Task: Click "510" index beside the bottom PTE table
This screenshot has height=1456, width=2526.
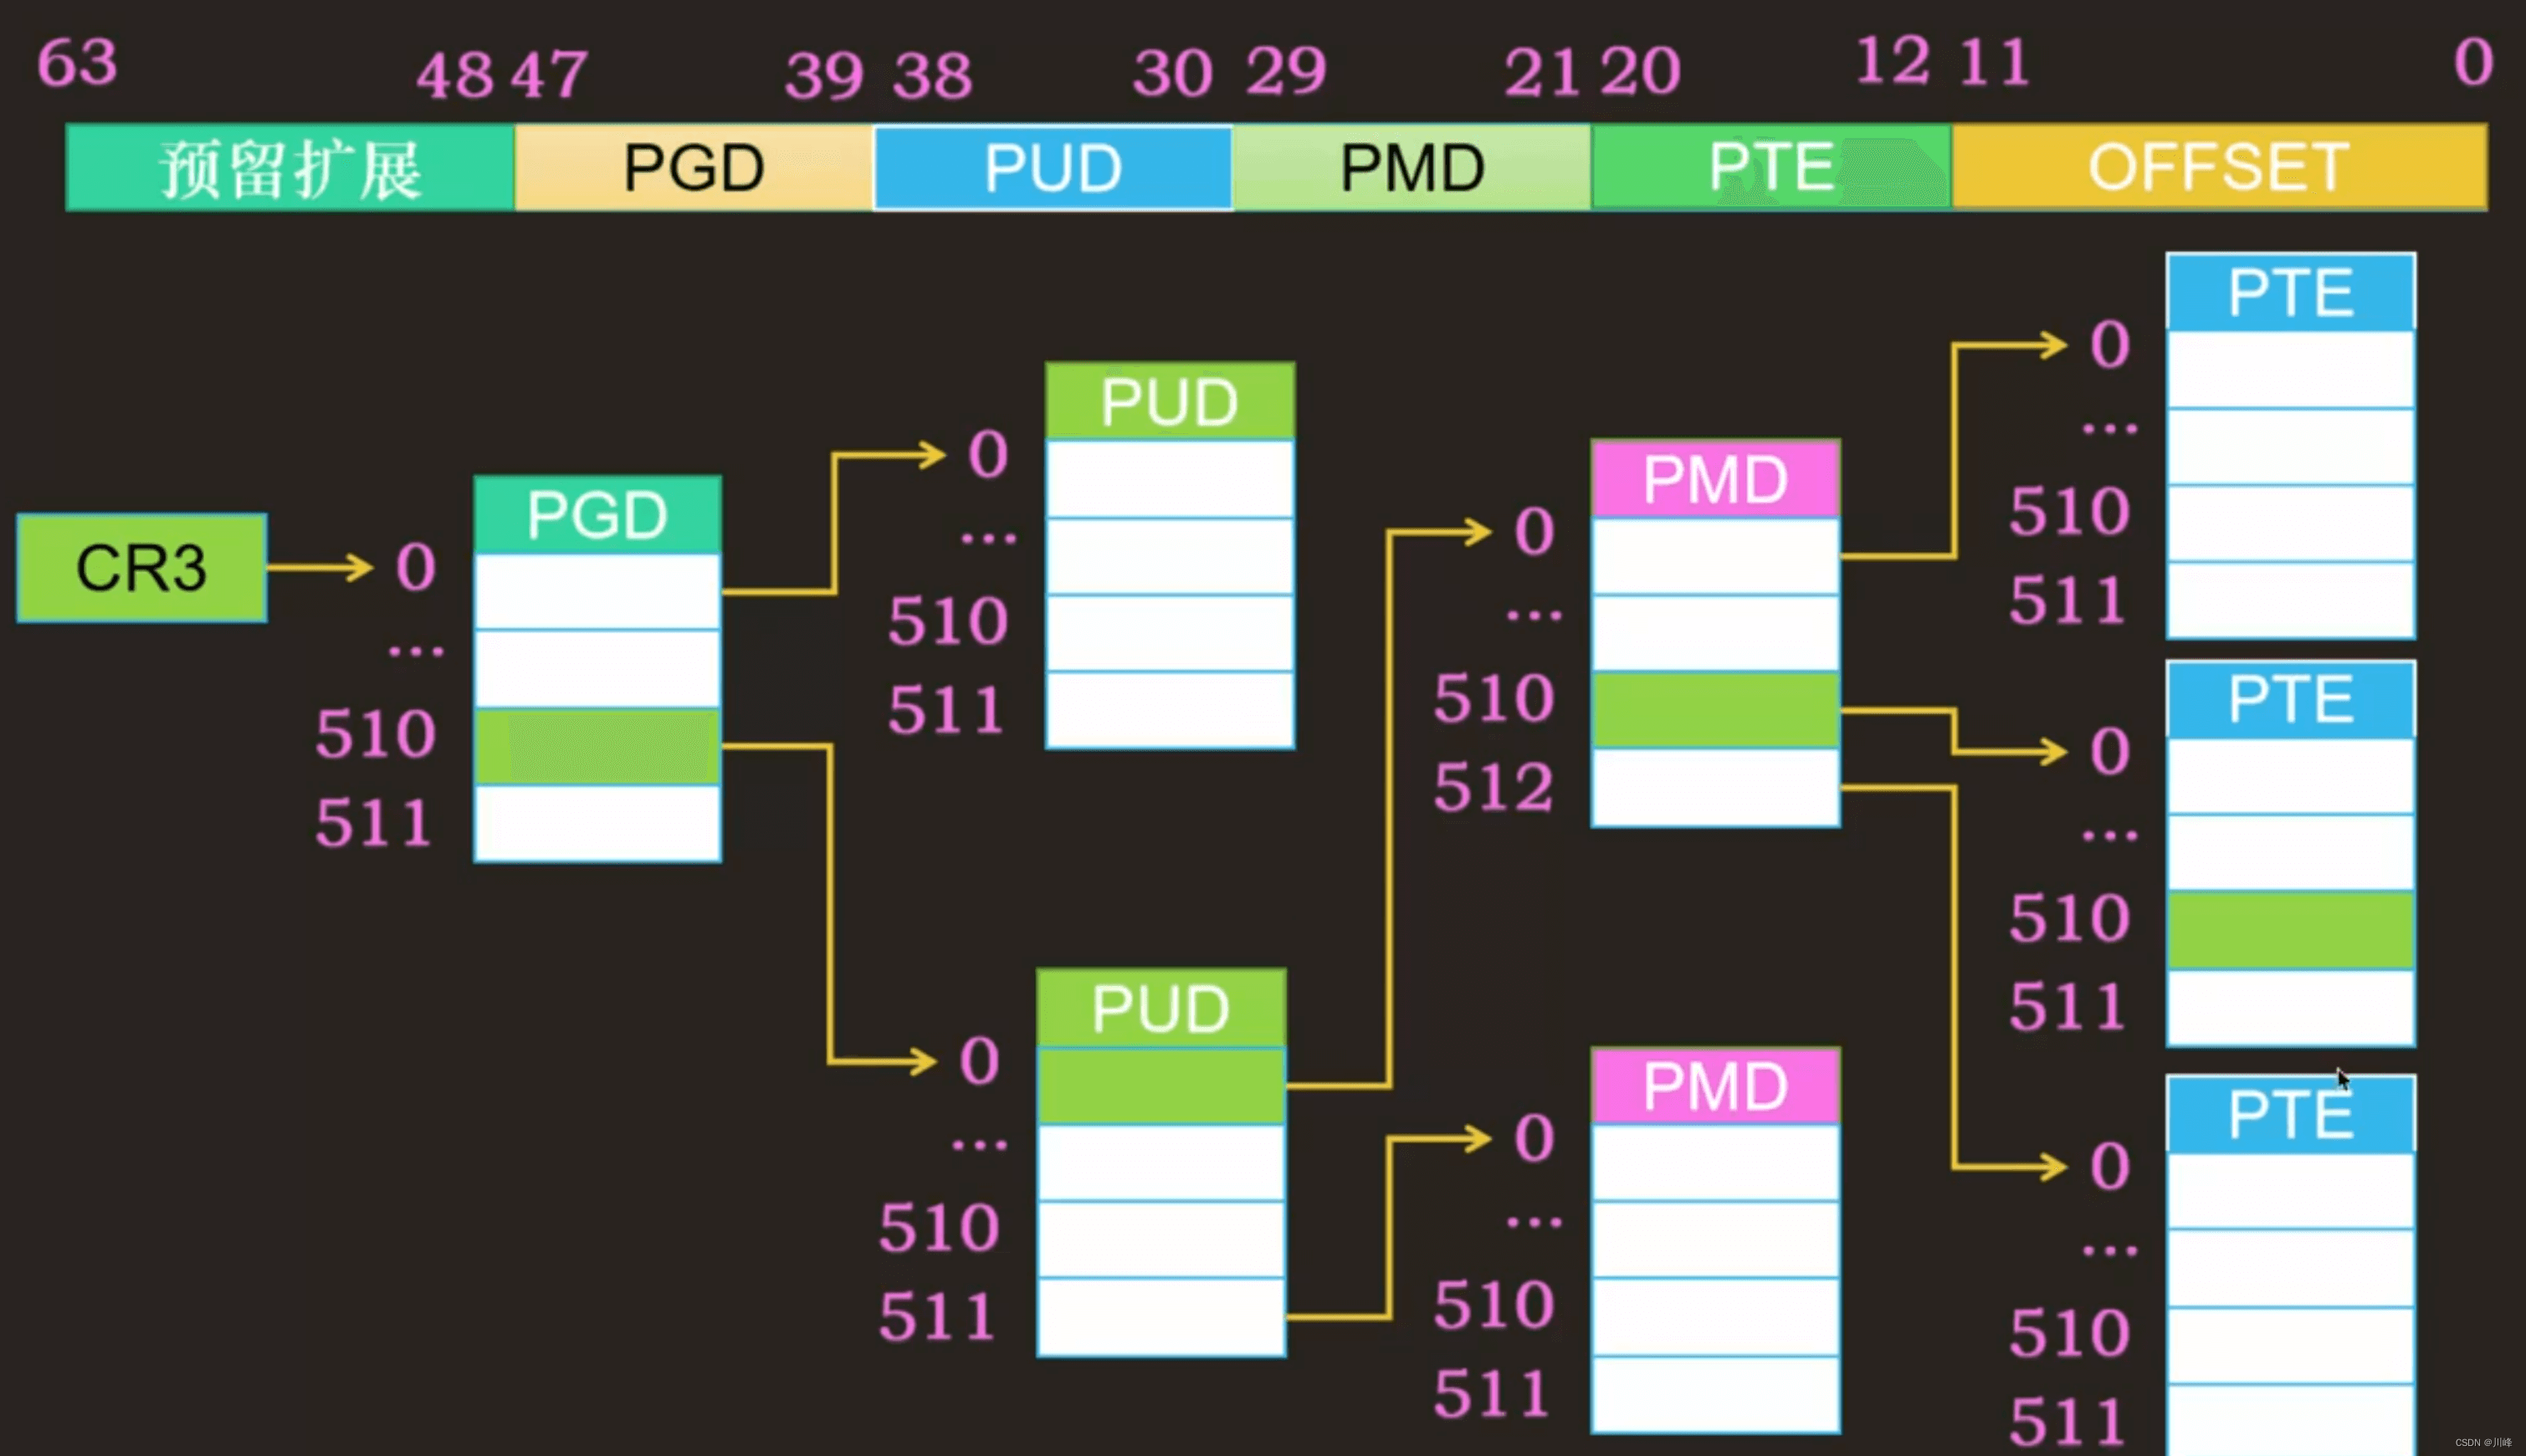Action: click(2070, 1334)
